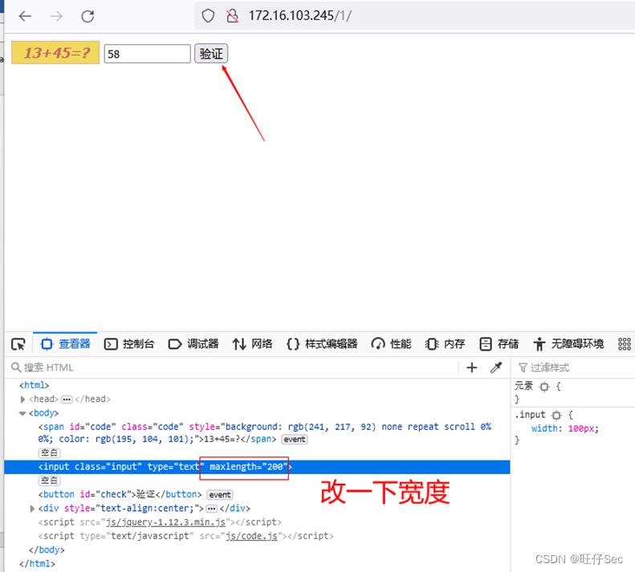
Task: Click the insecure connection lock icon
Action: 233,16
